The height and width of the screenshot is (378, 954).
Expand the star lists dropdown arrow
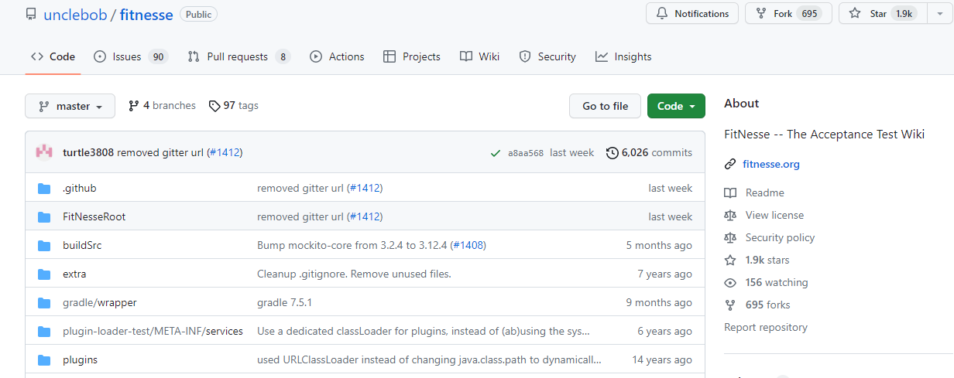point(939,14)
